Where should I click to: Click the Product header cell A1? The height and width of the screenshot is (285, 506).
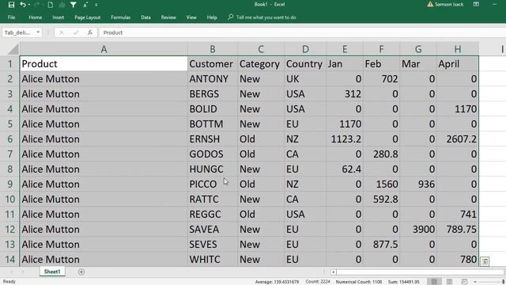coord(104,63)
